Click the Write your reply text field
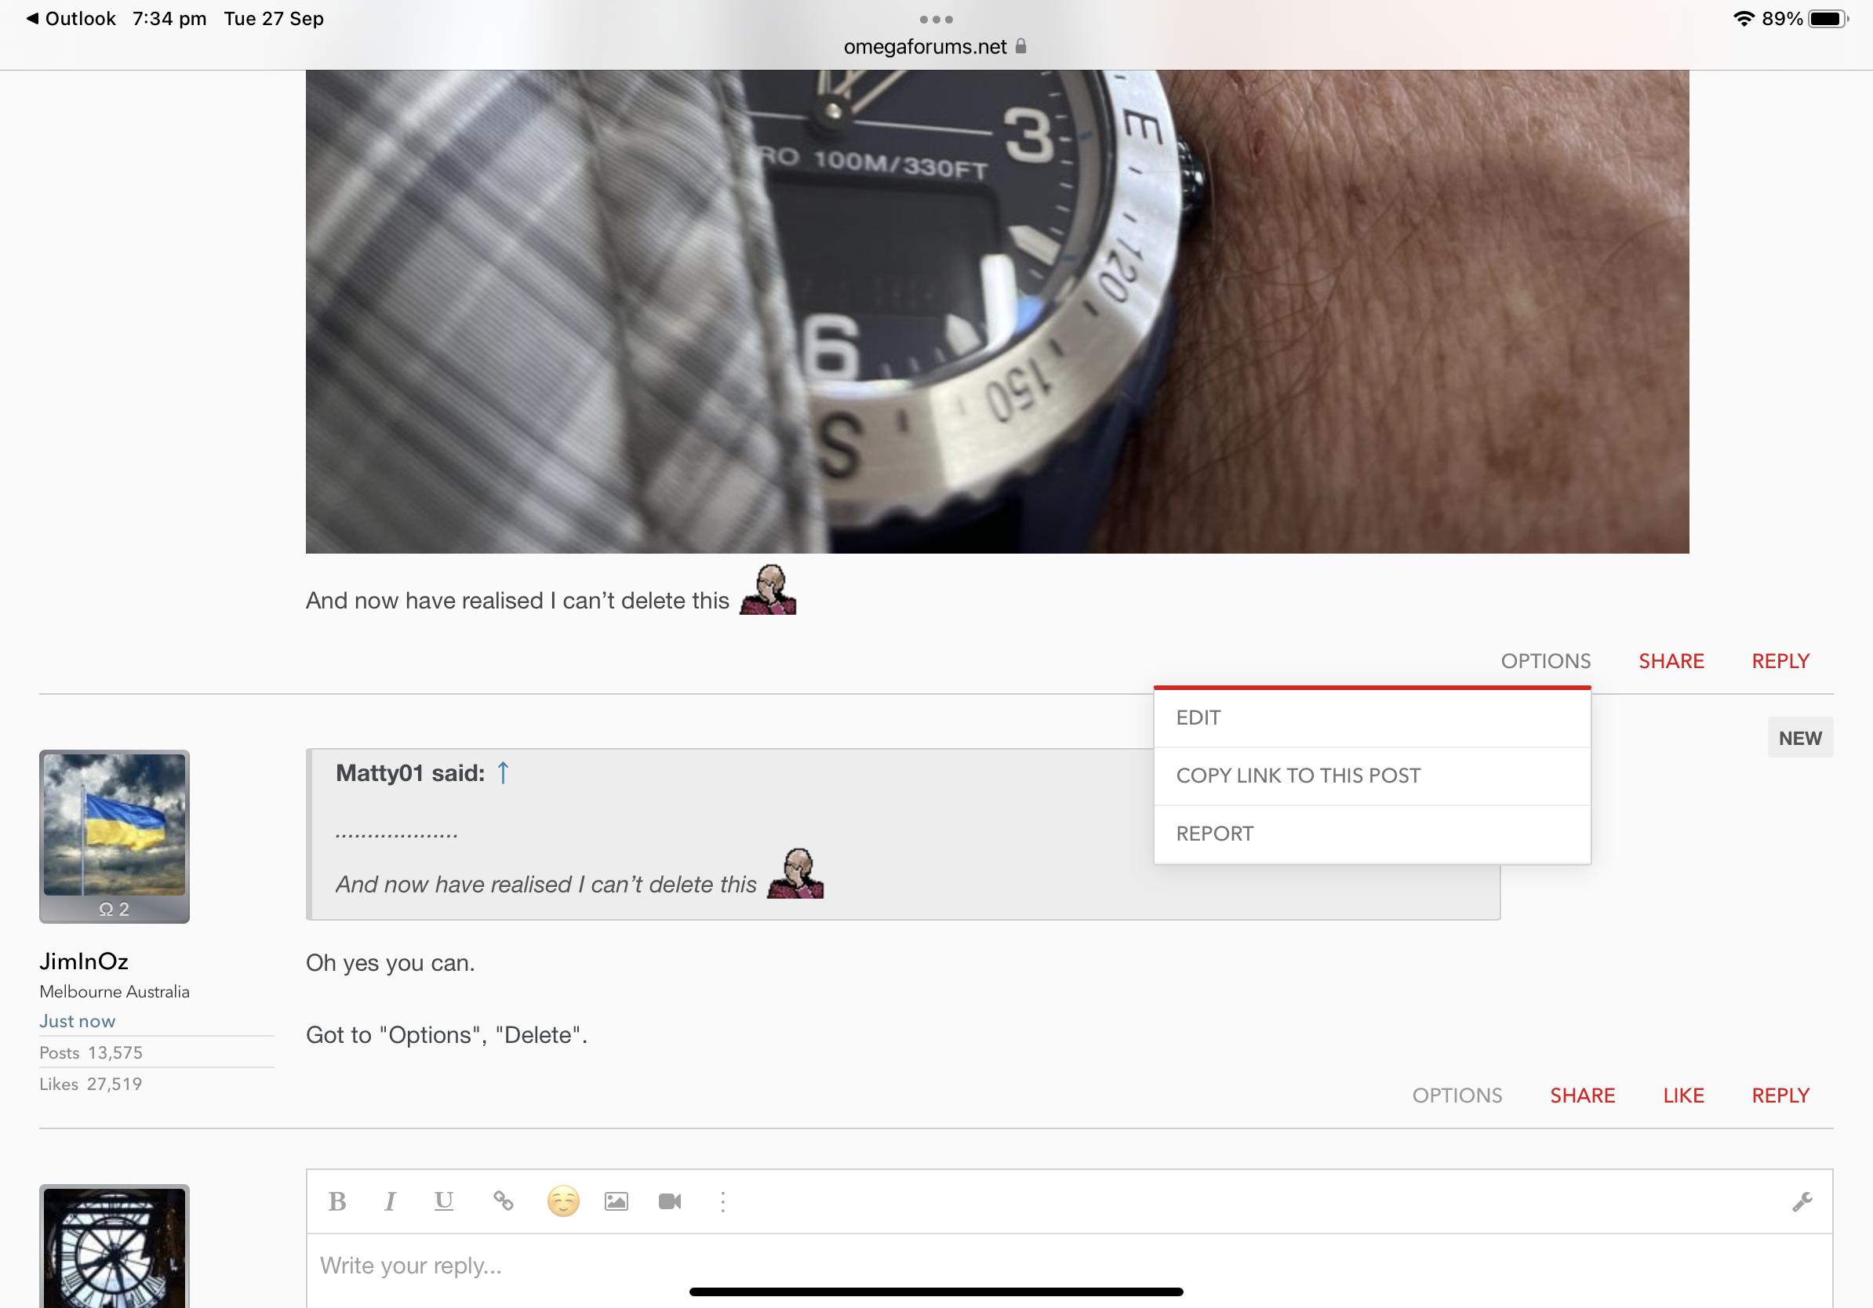This screenshot has height=1308, width=1873. click(x=1060, y=1266)
